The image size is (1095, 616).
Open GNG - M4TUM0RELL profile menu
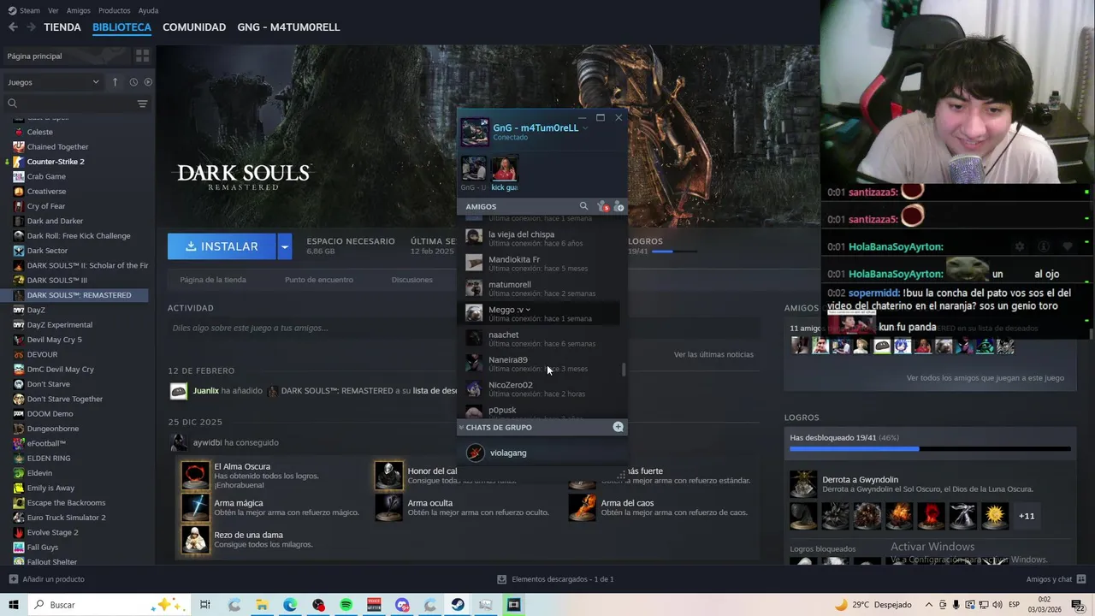(288, 27)
